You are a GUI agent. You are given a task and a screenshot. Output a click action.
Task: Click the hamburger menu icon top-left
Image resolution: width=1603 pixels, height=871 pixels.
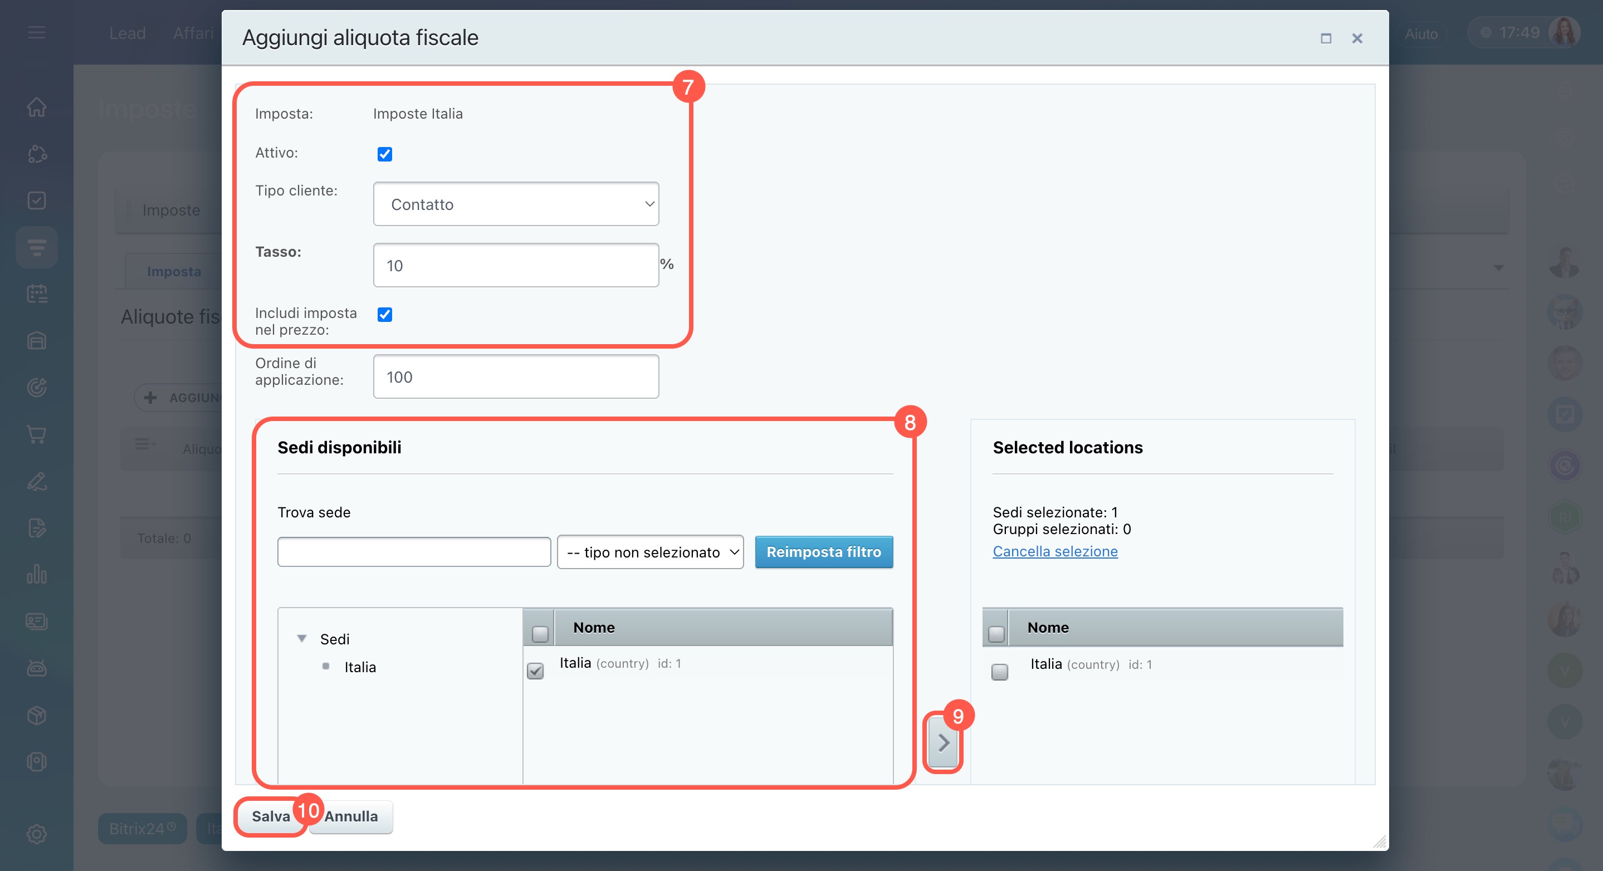point(37,32)
